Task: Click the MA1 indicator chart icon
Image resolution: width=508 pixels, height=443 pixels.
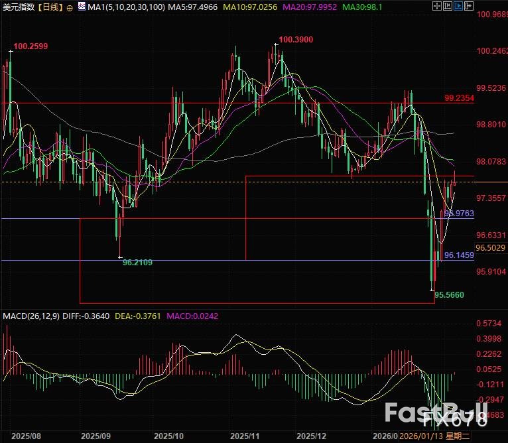Action: point(81,7)
